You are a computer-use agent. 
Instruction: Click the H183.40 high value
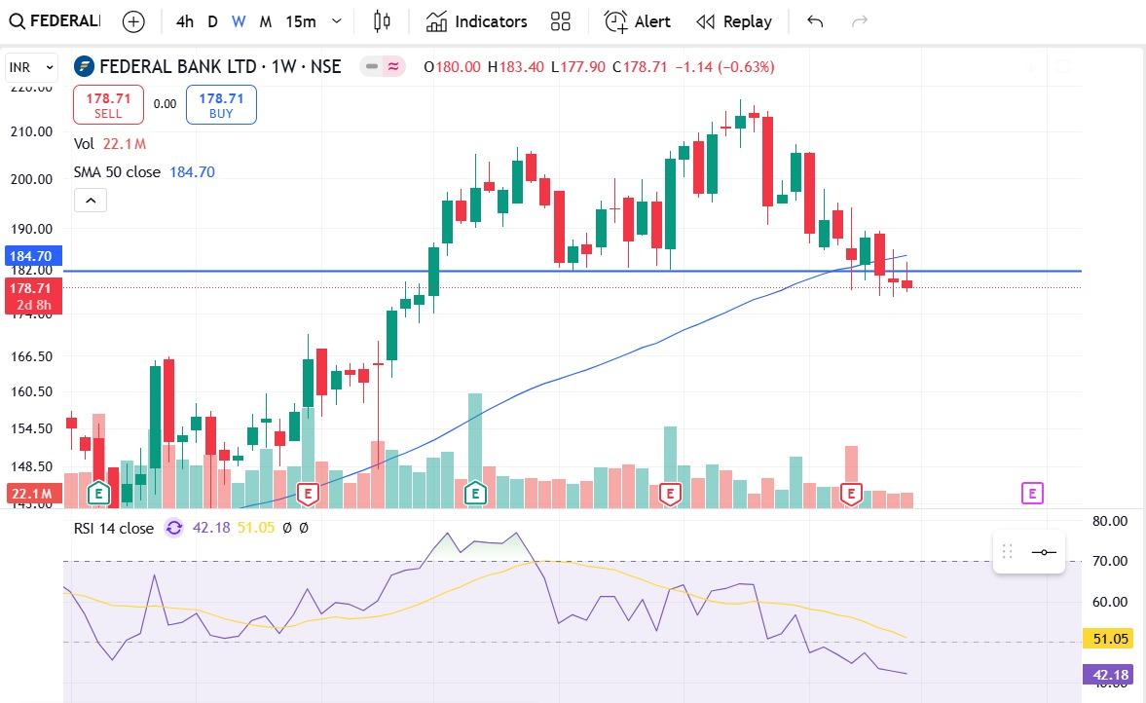515,66
